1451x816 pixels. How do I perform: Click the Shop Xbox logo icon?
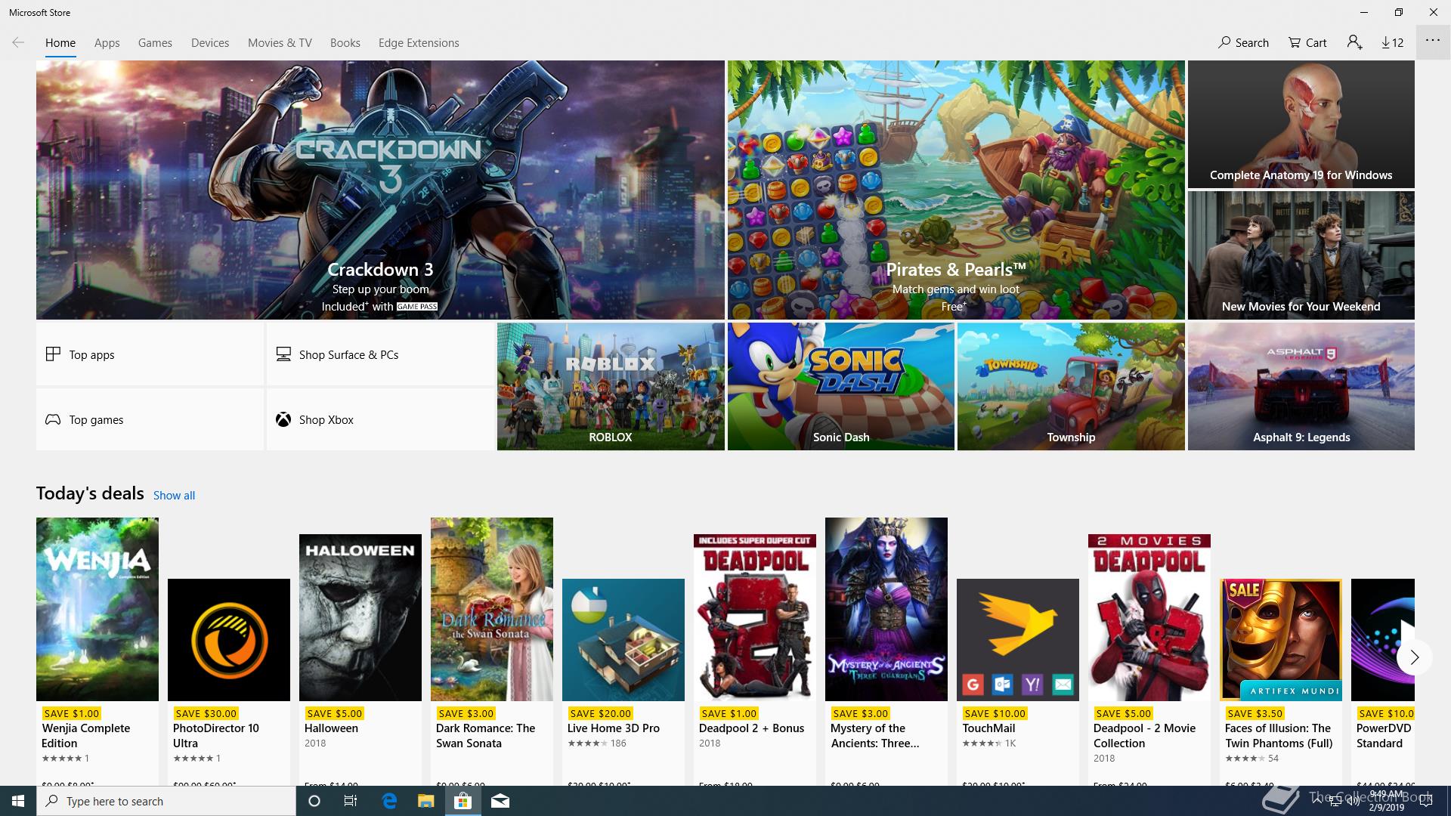click(x=283, y=419)
